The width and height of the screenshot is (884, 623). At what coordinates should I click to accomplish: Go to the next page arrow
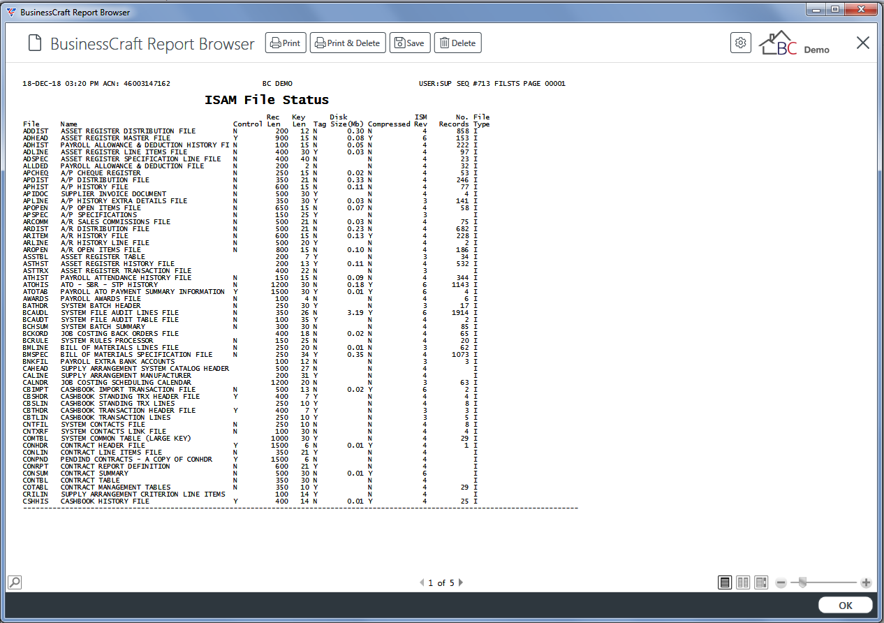pos(461,582)
